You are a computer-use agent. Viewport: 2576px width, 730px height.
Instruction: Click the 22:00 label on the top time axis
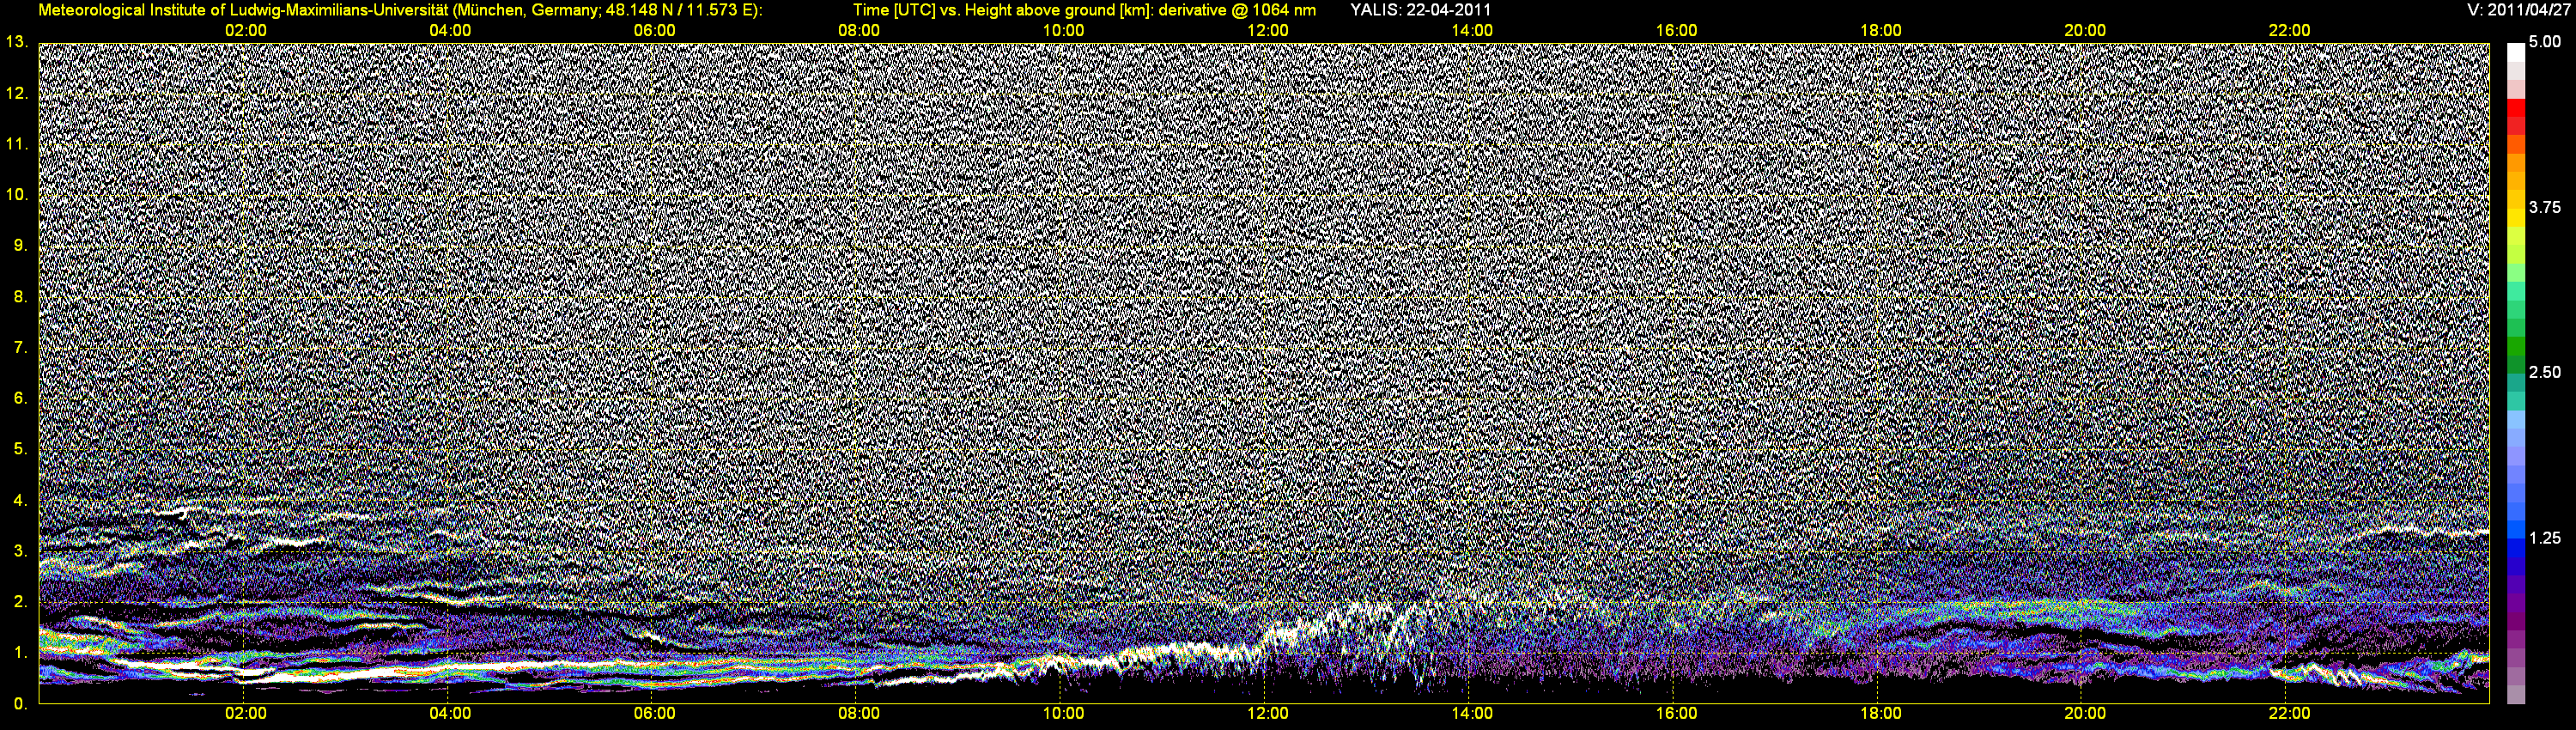[x=2289, y=31]
